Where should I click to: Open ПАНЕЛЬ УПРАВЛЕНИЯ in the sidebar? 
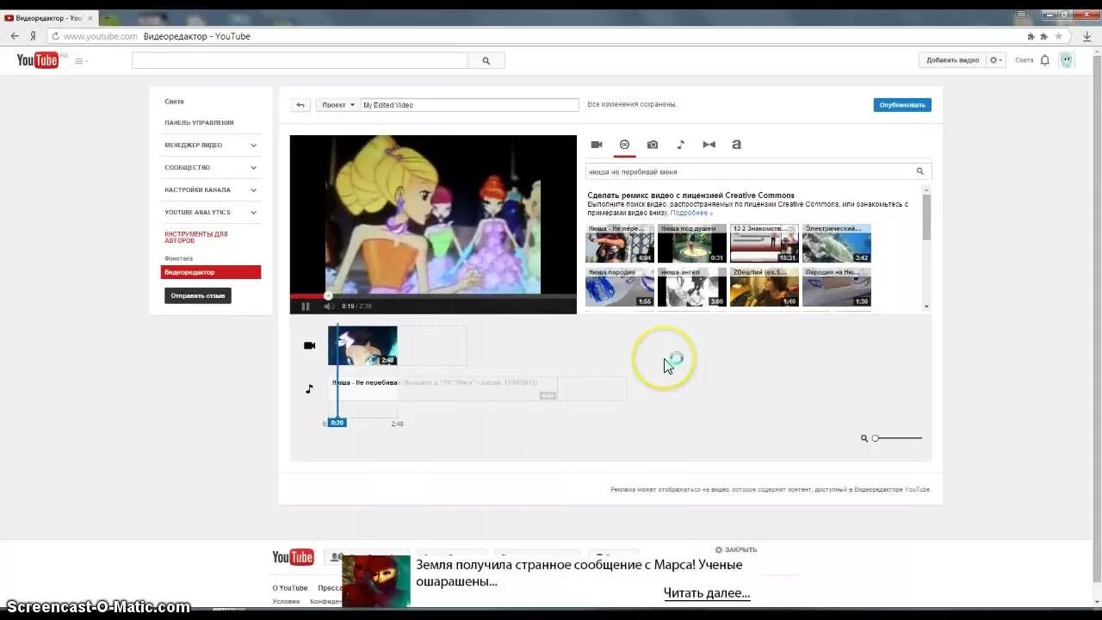[199, 122]
